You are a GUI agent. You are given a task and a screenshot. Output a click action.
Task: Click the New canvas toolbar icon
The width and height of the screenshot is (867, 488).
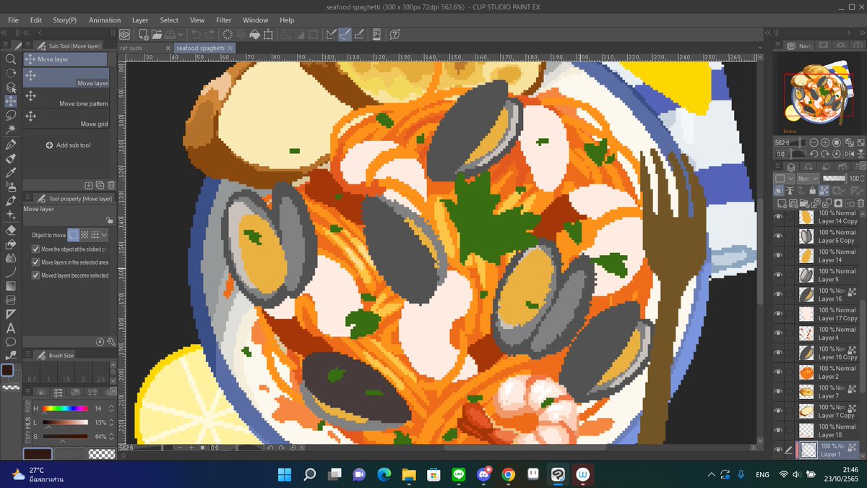coord(143,34)
